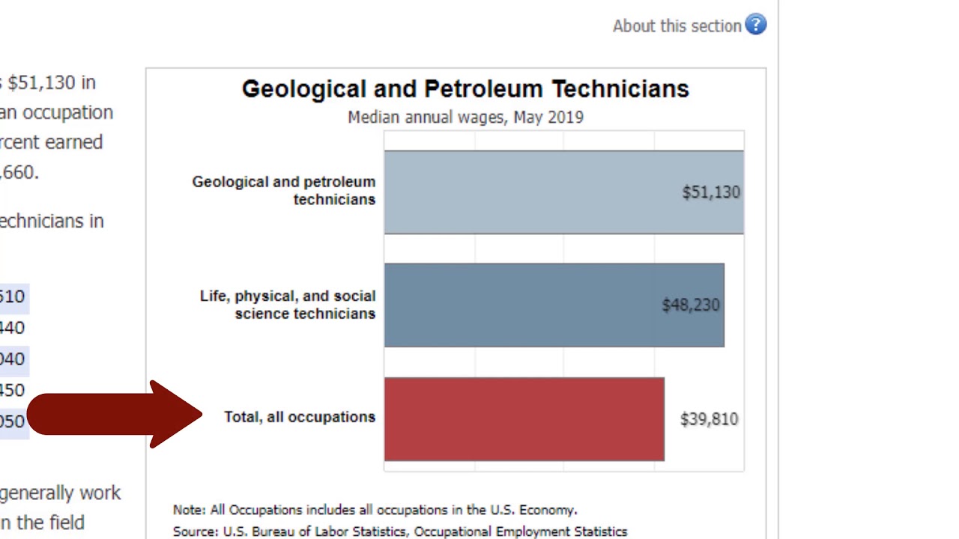Click the paragraph text reading generally work
The image size is (959, 539).
pos(60,493)
